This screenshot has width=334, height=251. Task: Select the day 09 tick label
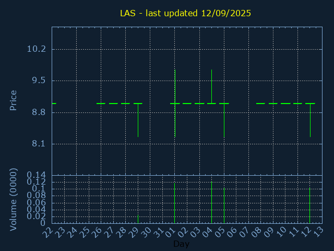pos(268,232)
